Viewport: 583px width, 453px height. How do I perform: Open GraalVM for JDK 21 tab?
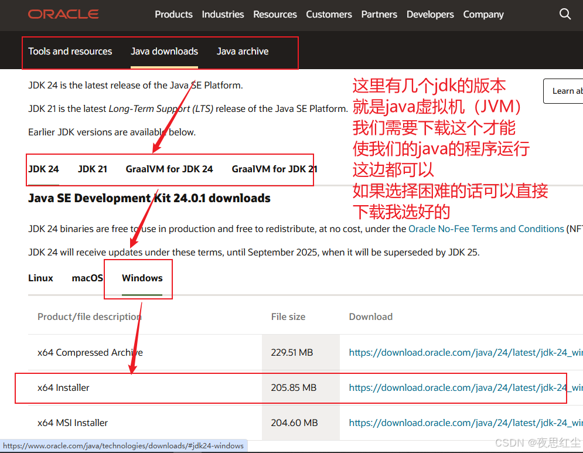[274, 169]
